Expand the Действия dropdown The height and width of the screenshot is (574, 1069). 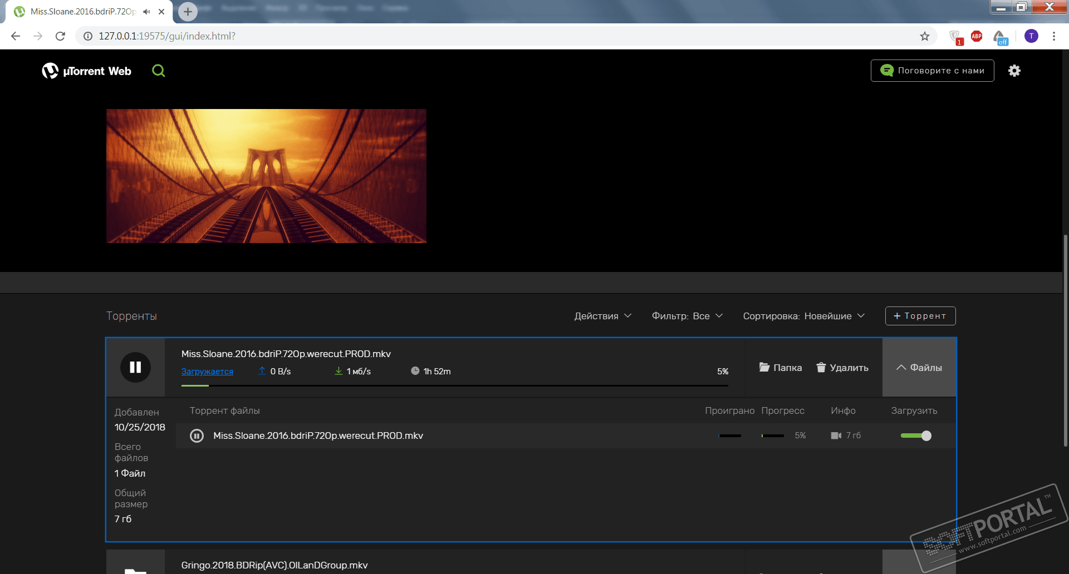tap(603, 316)
